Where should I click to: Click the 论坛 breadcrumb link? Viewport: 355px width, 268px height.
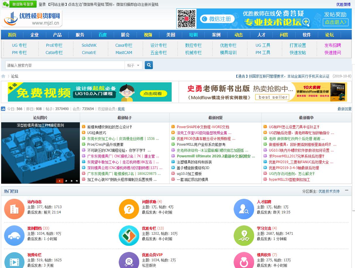(x=15, y=76)
